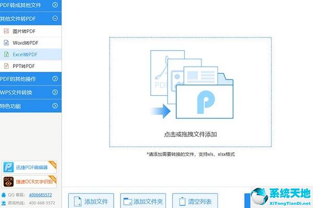Choose the PPT转PDF option
The image size is (313, 208).
(x=31, y=66)
